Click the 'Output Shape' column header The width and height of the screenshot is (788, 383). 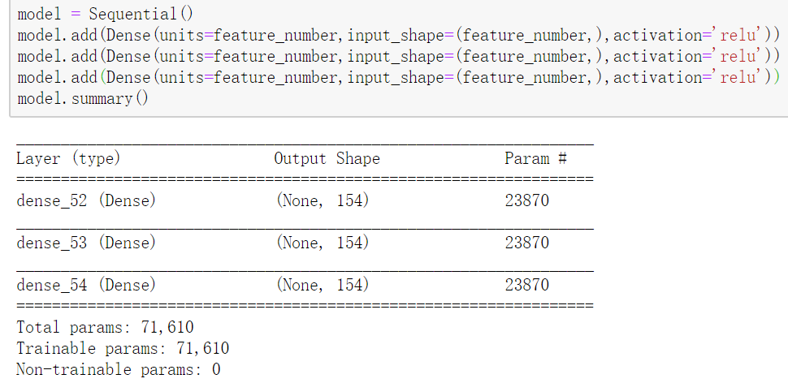[x=327, y=158]
